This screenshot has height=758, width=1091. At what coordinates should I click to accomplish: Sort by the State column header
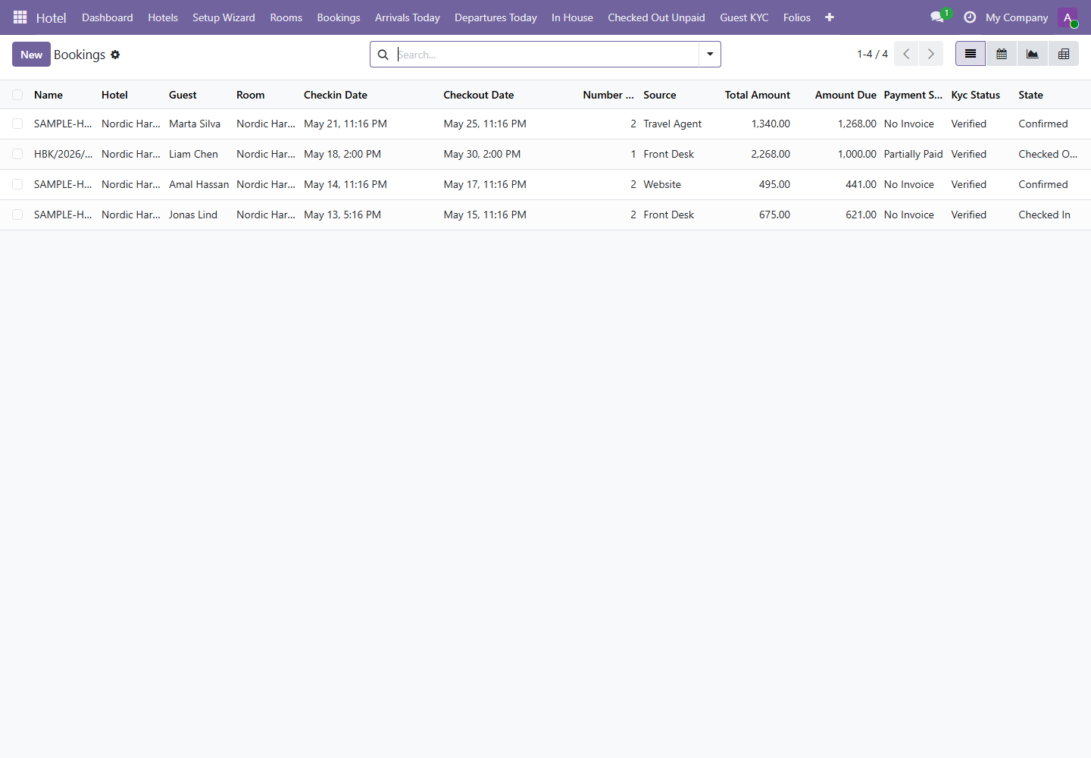(x=1030, y=95)
